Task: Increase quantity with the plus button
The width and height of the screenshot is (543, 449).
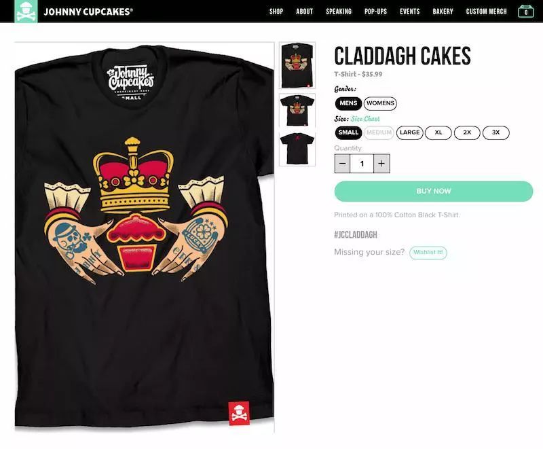Action: [381, 164]
